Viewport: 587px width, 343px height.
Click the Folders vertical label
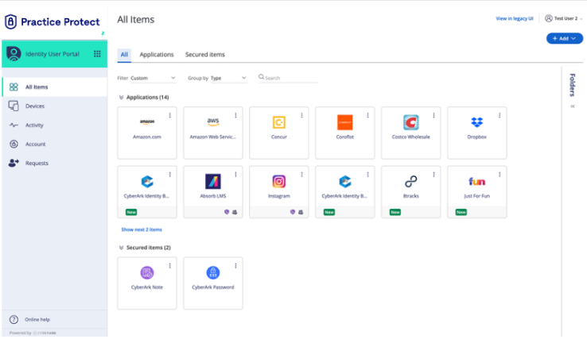(573, 85)
